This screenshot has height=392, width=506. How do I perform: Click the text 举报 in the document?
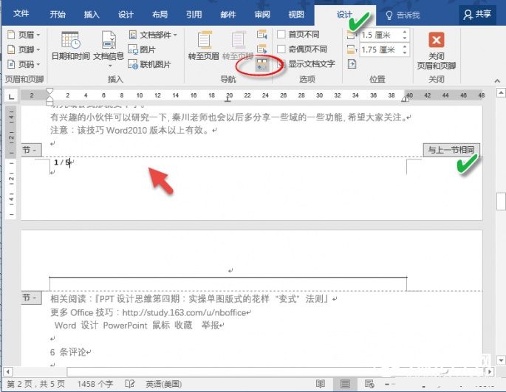click(210, 326)
